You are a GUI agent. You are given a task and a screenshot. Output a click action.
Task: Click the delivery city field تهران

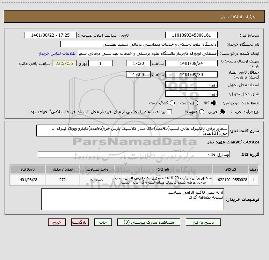[x=191, y=94]
